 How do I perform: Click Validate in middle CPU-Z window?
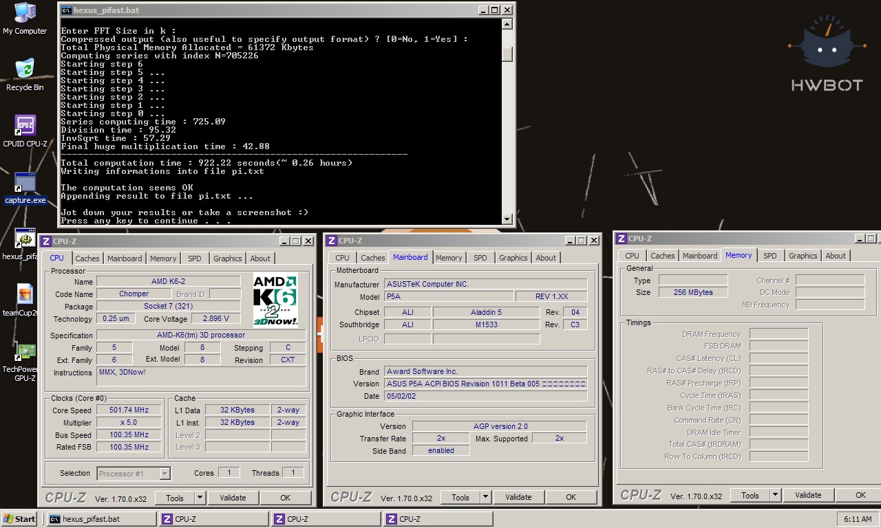tap(518, 497)
